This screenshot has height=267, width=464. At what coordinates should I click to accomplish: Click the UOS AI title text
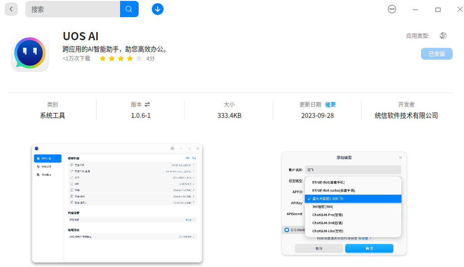[81, 36]
